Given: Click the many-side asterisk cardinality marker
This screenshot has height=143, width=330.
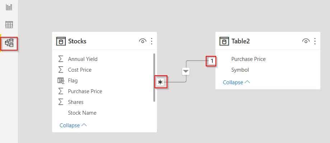Looking at the screenshot, I should tap(161, 82).
